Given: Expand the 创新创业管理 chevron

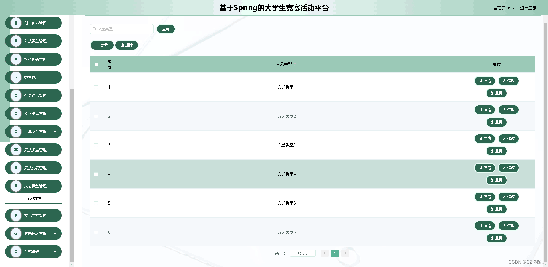Looking at the screenshot, I should click(55, 23).
